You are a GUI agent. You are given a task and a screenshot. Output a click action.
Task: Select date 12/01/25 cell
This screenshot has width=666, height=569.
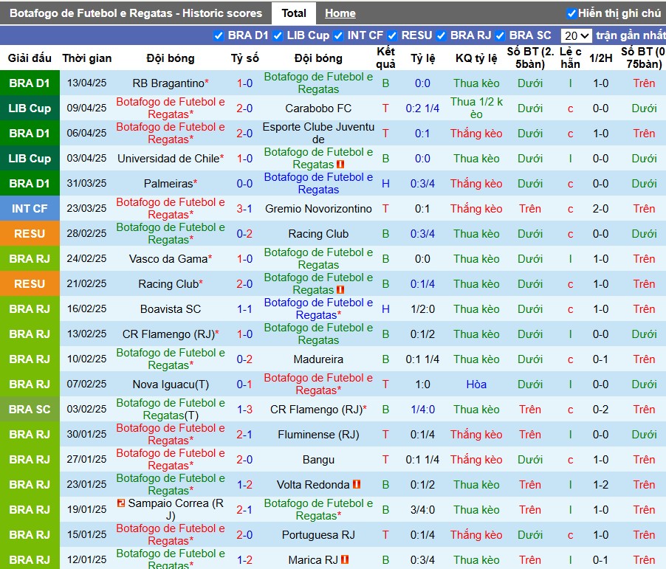86,559
